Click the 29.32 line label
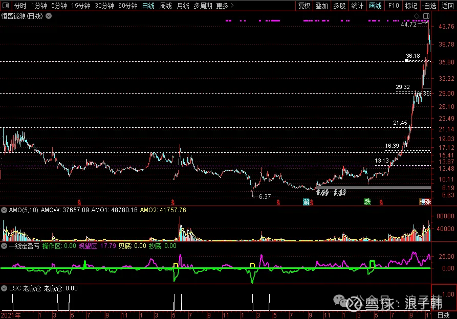 click(403, 87)
